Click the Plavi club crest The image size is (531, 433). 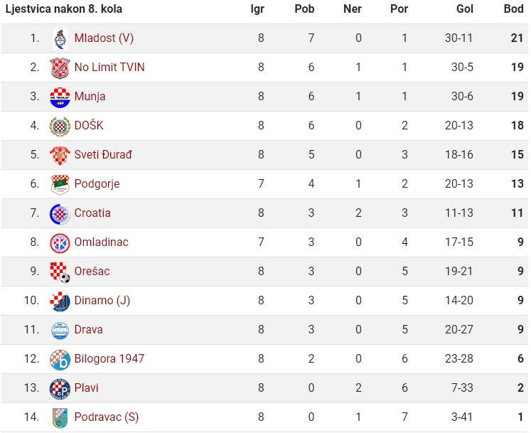click(x=60, y=389)
